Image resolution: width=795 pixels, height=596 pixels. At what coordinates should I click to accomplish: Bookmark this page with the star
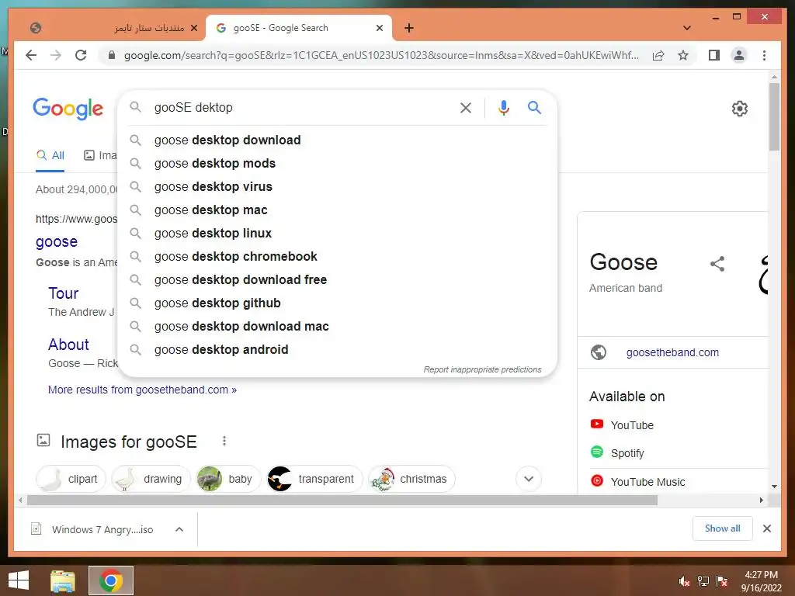[683, 55]
